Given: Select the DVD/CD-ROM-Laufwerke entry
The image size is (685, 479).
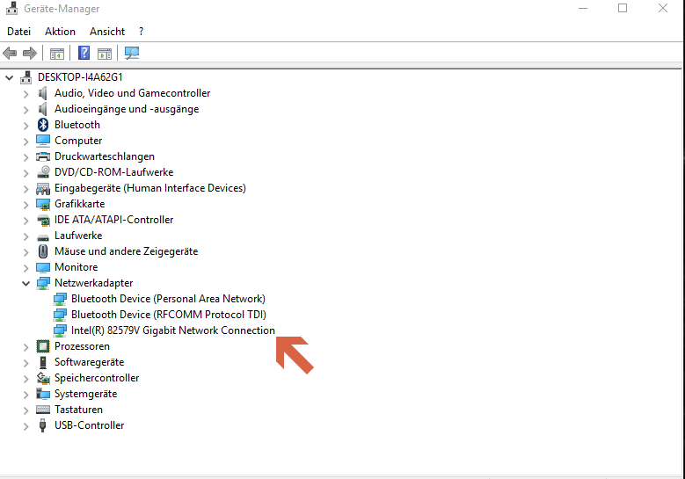Looking at the screenshot, I should pyautogui.click(x=113, y=172).
